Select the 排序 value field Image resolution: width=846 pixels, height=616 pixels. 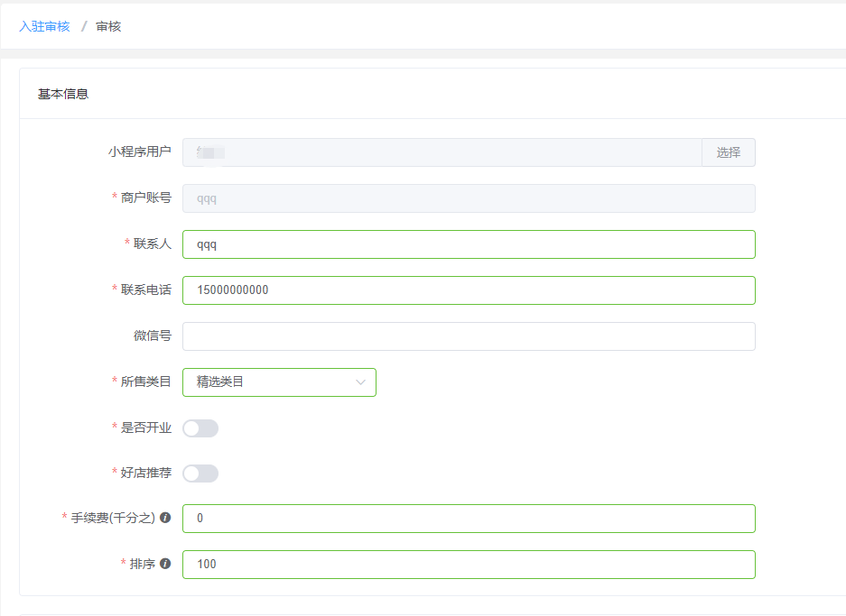[469, 565]
